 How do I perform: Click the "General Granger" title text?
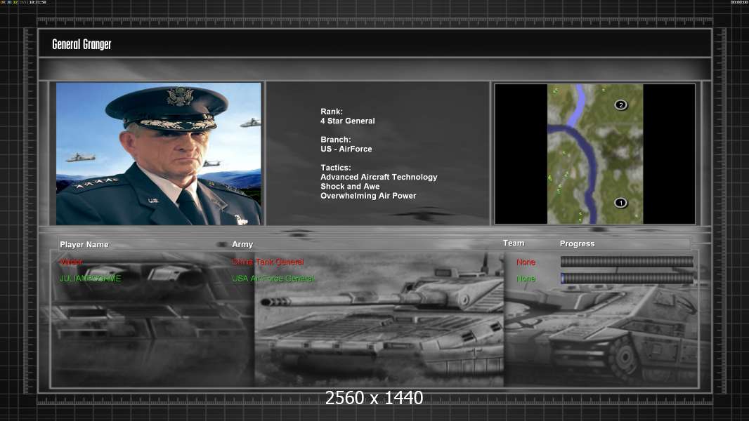point(82,44)
